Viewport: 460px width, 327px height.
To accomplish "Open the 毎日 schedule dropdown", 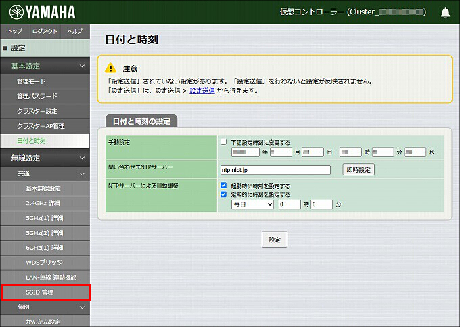I will pos(252,204).
